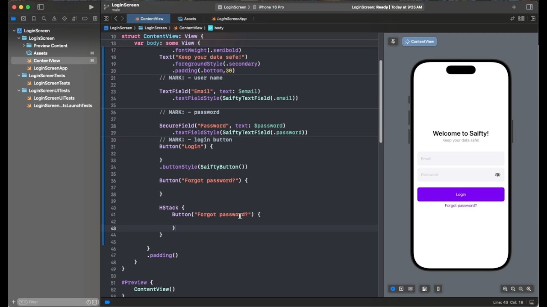The image size is (547, 307).
Task: Zoom preview to fit
Action: coord(521,289)
